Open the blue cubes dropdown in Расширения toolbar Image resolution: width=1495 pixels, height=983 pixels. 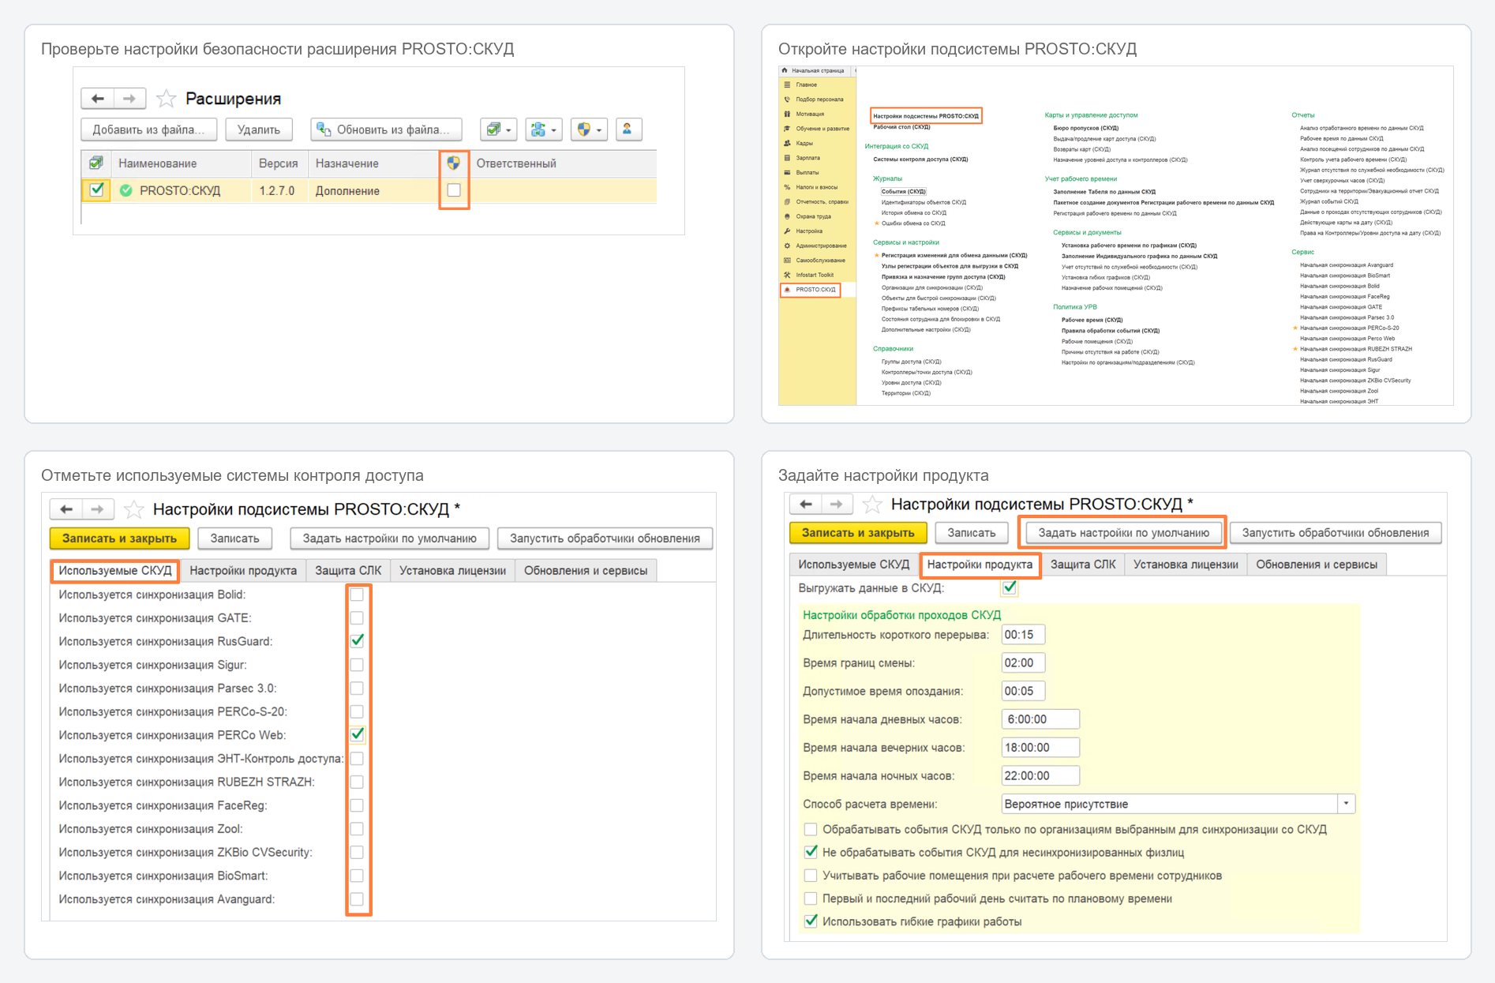tap(544, 129)
